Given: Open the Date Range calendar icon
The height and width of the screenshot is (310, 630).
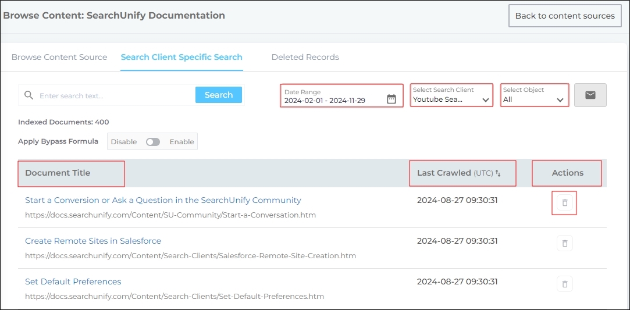Looking at the screenshot, I should click(x=391, y=99).
